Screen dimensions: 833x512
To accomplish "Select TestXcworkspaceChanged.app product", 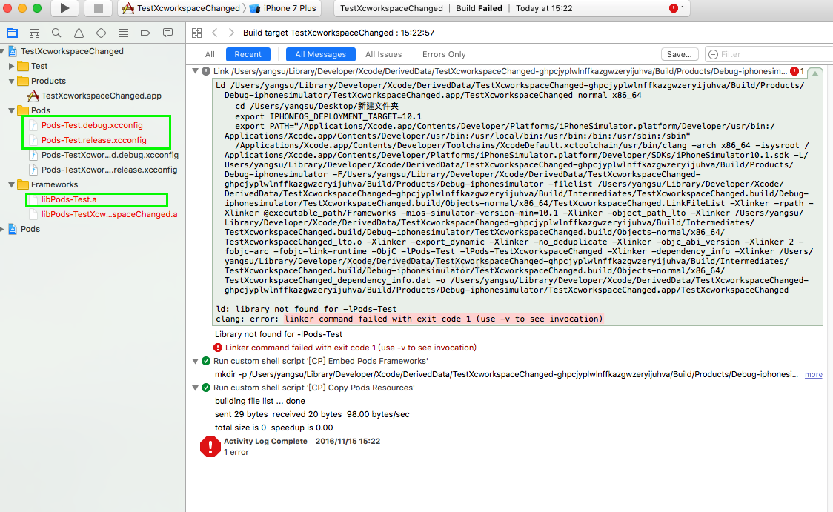I will [x=102, y=96].
